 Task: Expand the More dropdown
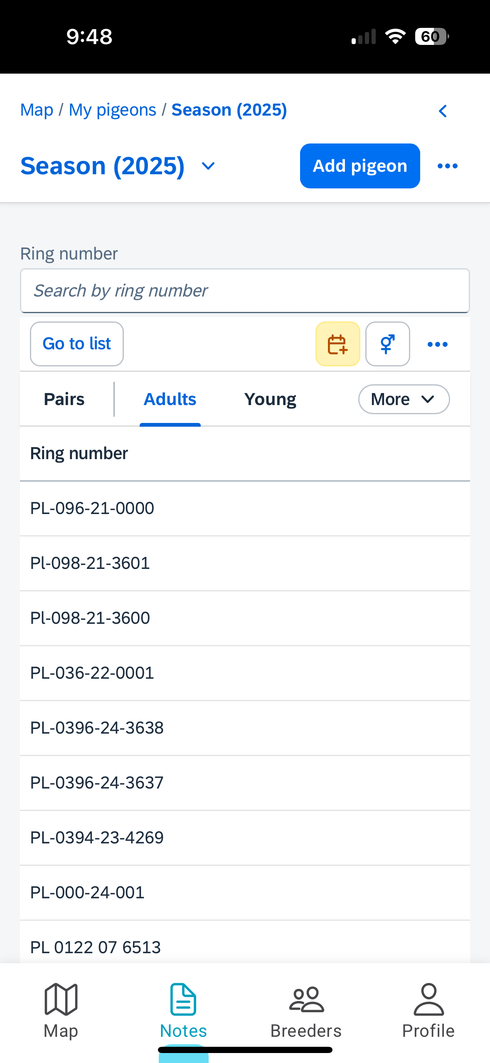tap(404, 399)
